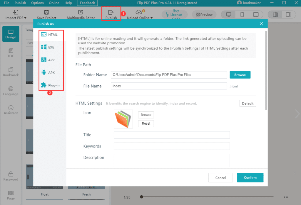The image size is (301, 205).
Task: Open the Help menu
Action: click(x=68, y=3)
